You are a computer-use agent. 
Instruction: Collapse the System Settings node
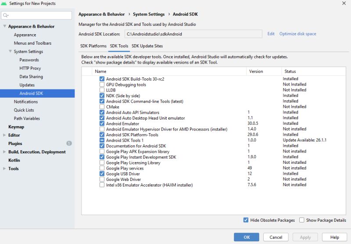[10, 51]
